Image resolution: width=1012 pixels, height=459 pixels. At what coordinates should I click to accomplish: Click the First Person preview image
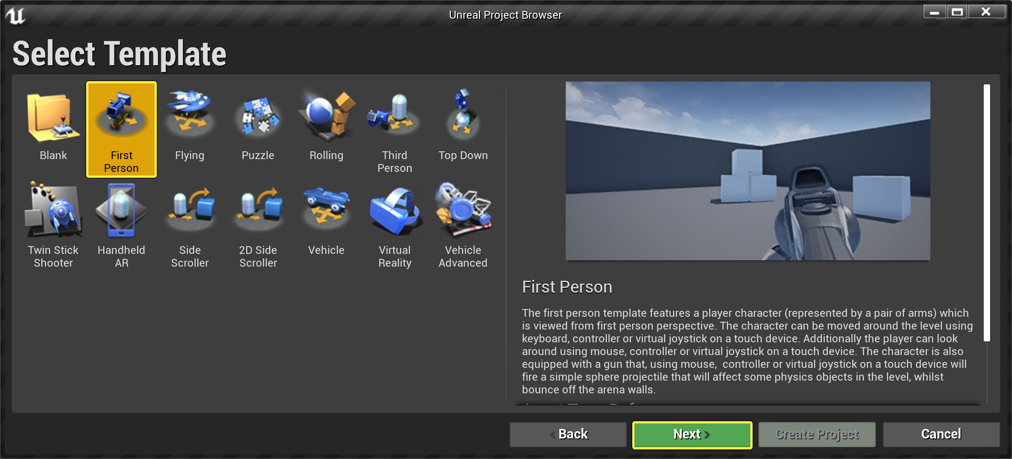[748, 170]
